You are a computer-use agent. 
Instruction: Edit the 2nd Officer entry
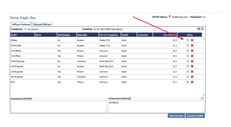[x=187, y=51]
